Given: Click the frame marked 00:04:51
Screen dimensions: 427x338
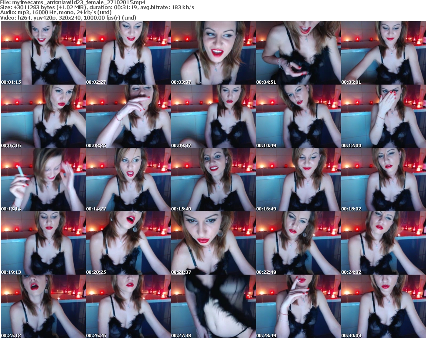Looking at the screenshot, I should pyautogui.click(x=298, y=53).
